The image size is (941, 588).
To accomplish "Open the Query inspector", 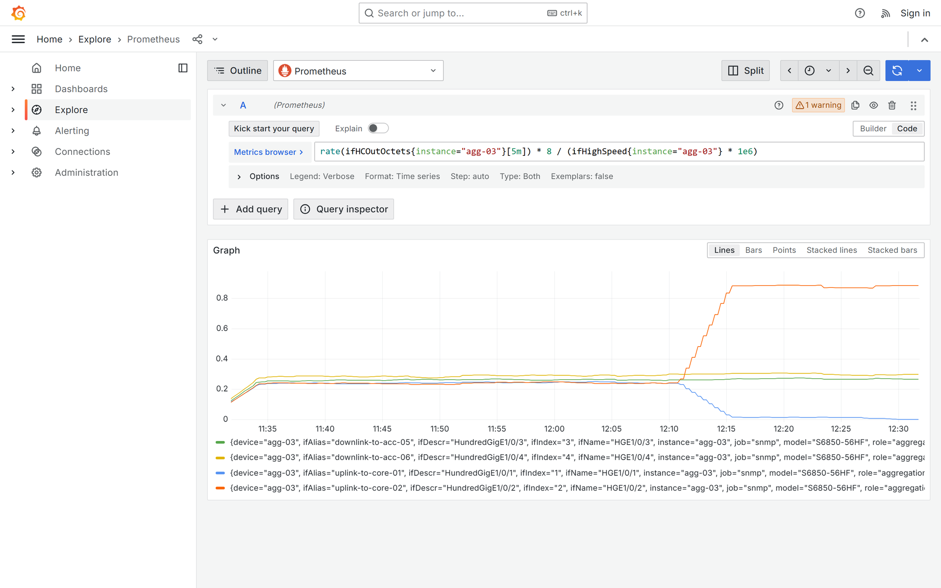I will coord(344,209).
